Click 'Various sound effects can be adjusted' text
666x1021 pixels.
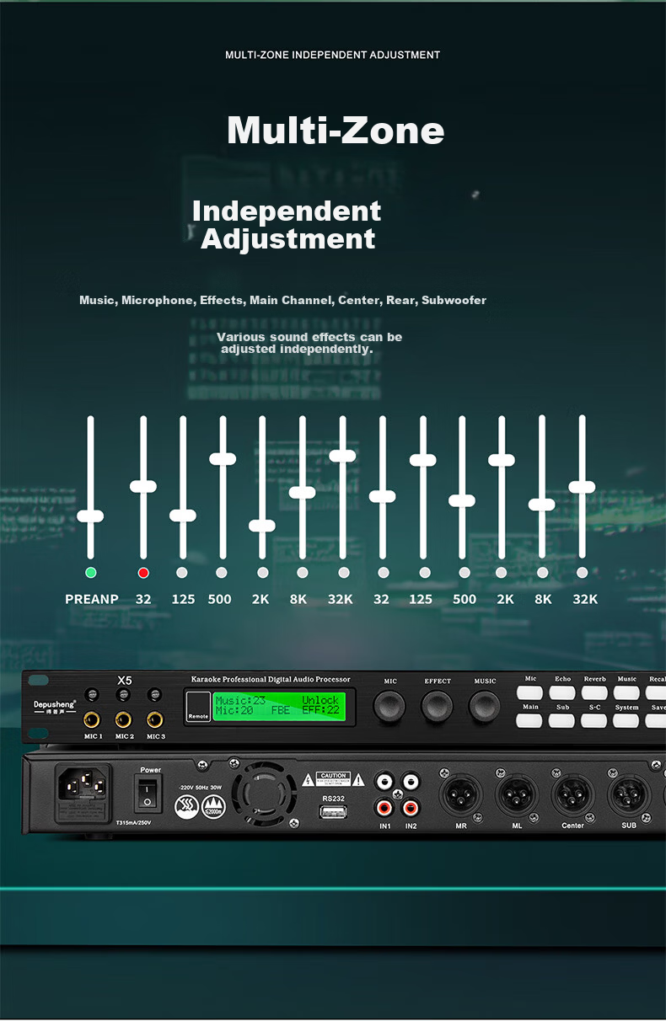point(309,343)
